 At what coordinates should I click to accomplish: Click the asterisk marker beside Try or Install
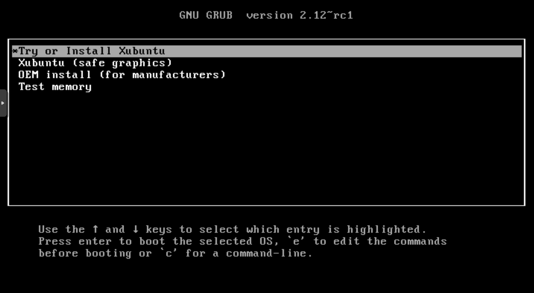(x=15, y=51)
